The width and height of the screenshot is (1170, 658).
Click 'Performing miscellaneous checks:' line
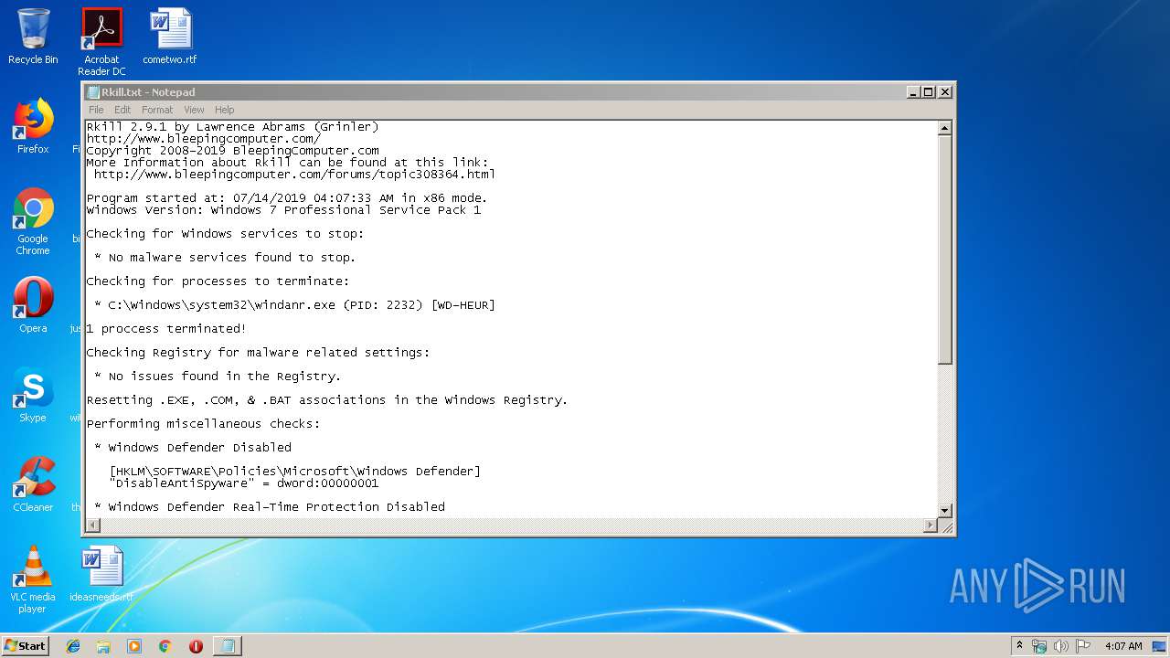(203, 424)
